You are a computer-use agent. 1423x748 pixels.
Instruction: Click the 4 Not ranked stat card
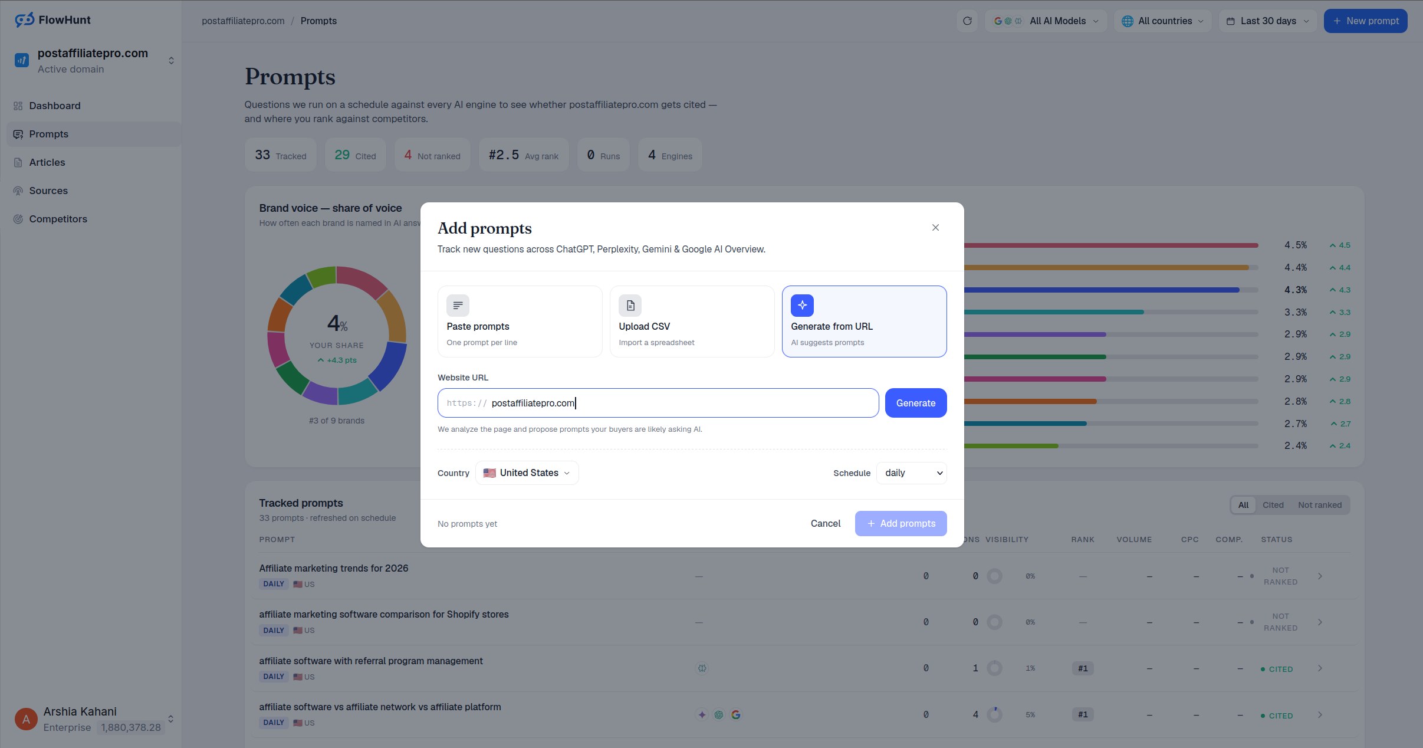[x=432, y=155]
